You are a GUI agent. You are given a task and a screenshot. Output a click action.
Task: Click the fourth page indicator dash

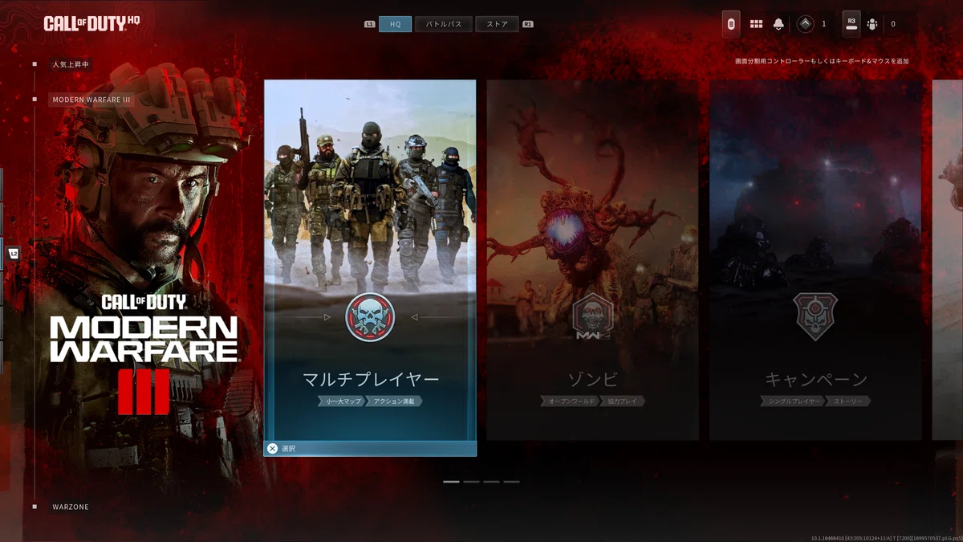tap(511, 482)
